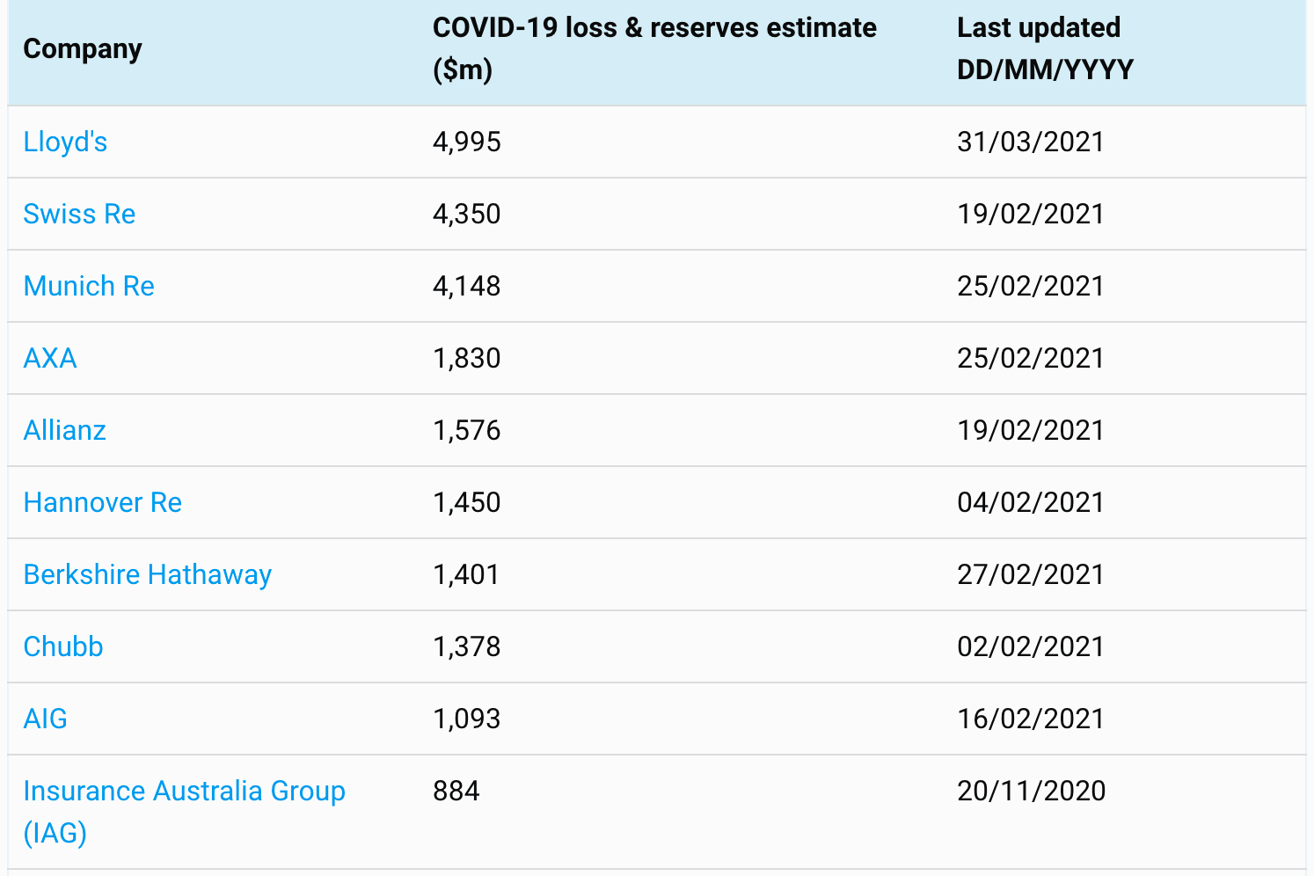Select the 31/03/2021 date cell
The width and height of the screenshot is (1314, 876).
pyautogui.click(x=1030, y=142)
